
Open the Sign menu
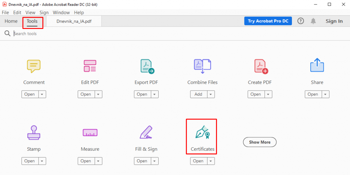coord(44,13)
